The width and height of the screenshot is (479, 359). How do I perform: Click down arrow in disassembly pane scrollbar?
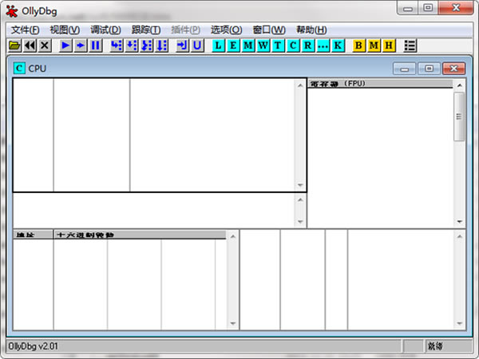pos(300,185)
